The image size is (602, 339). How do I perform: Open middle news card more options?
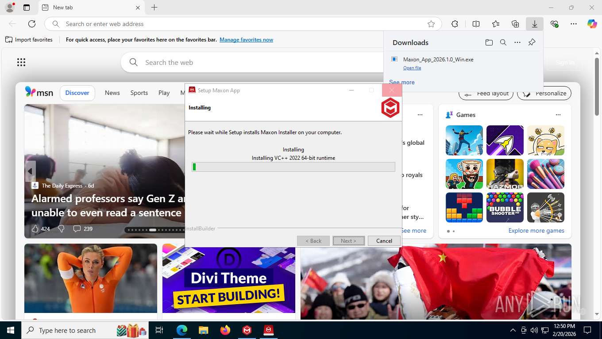[x=420, y=115]
